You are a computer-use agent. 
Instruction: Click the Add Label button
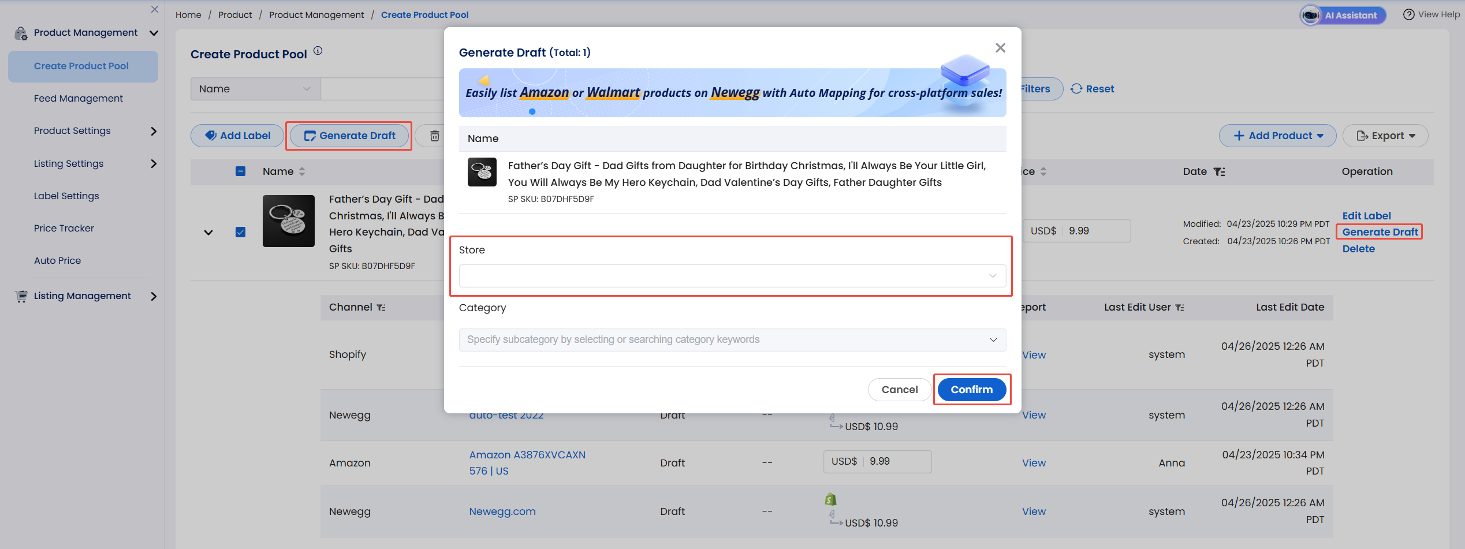click(237, 136)
